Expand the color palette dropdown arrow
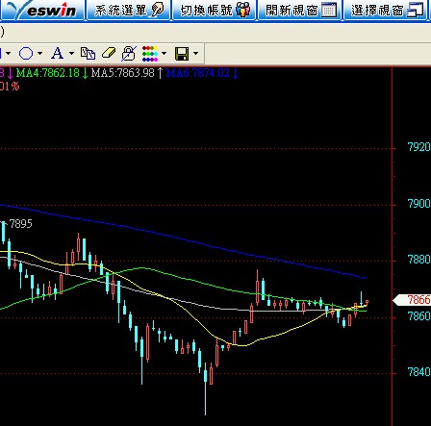431x426 pixels. coord(165,53)
